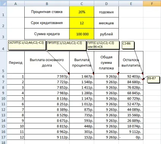Click cell with value 7 597р.

click(47, 76)
